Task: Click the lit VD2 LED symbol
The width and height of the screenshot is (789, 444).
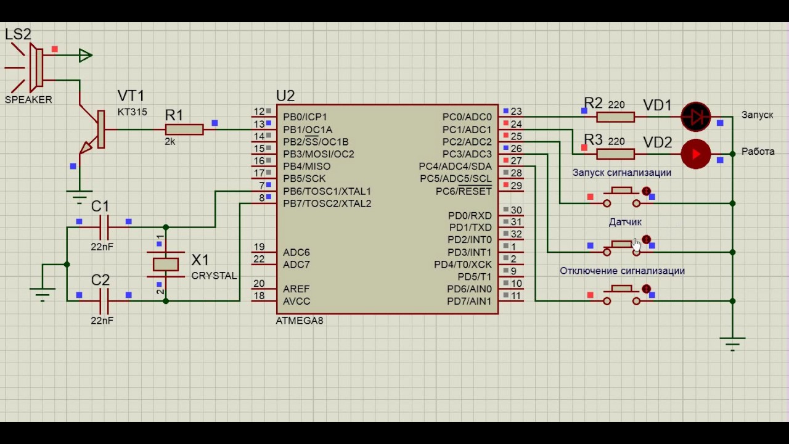Action: pos(696,154)
